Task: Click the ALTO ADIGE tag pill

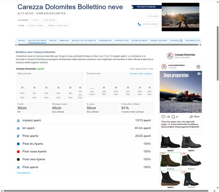Action: click(x=49, y=20)
